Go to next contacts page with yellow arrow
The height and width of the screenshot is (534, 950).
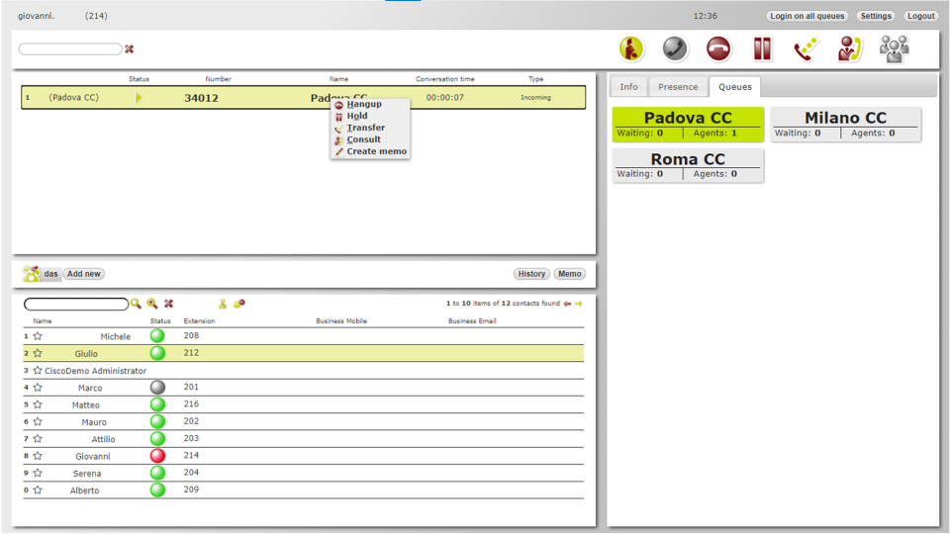point(579,304)
